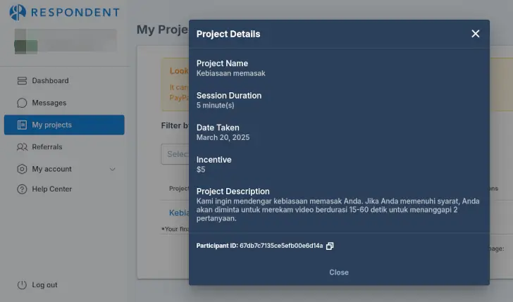Click the Close button in dialog

coord(339,272)
